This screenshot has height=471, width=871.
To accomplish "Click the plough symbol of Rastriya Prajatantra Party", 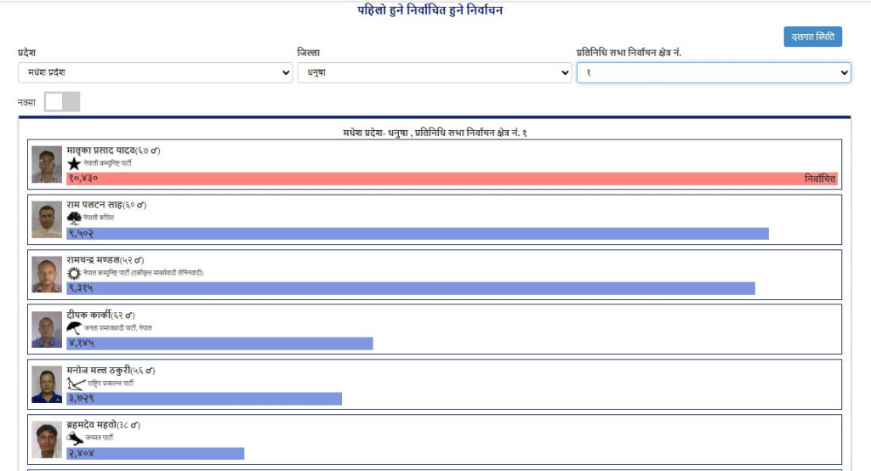I will (77, 383).
